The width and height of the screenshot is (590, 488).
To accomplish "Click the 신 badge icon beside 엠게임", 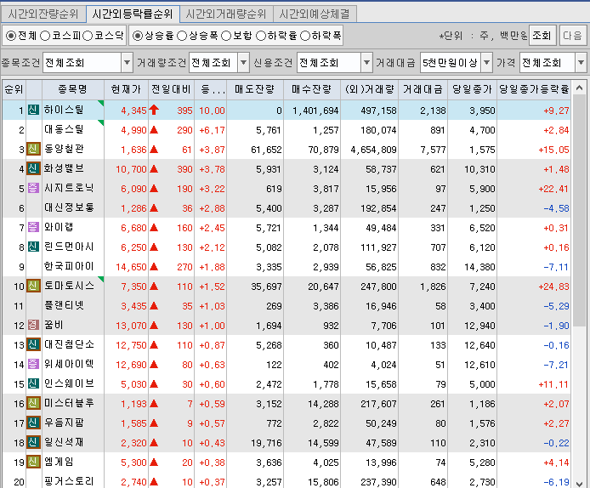I will click(33, 462).
